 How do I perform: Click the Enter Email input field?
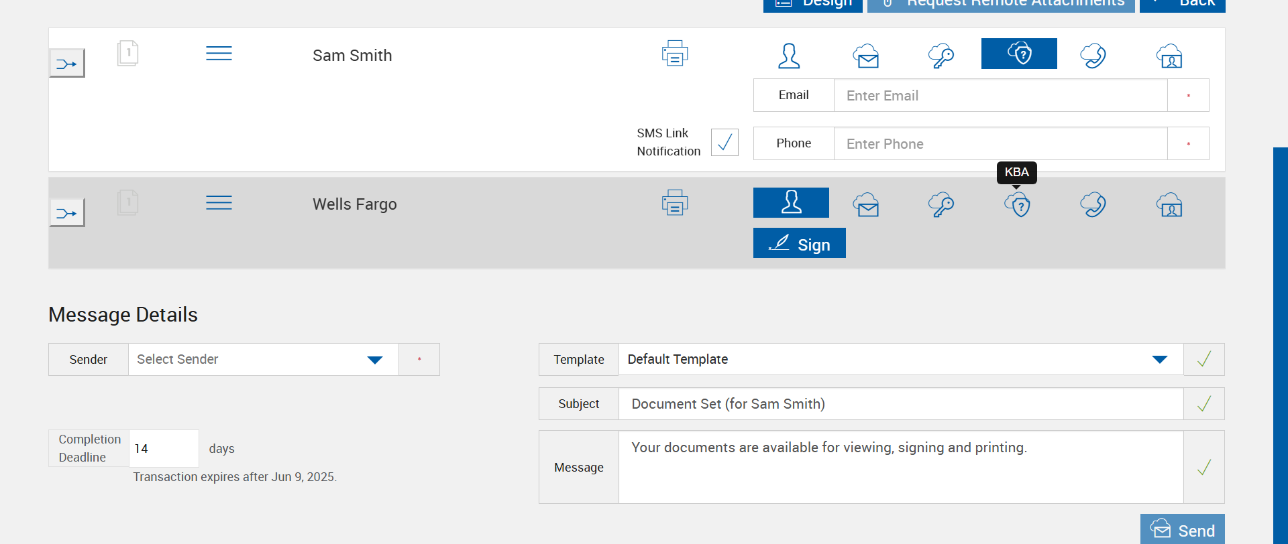1000,96
